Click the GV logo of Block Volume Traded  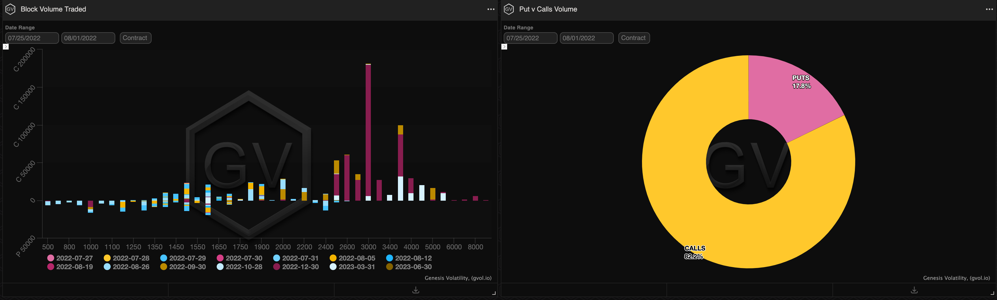[10, 9]
